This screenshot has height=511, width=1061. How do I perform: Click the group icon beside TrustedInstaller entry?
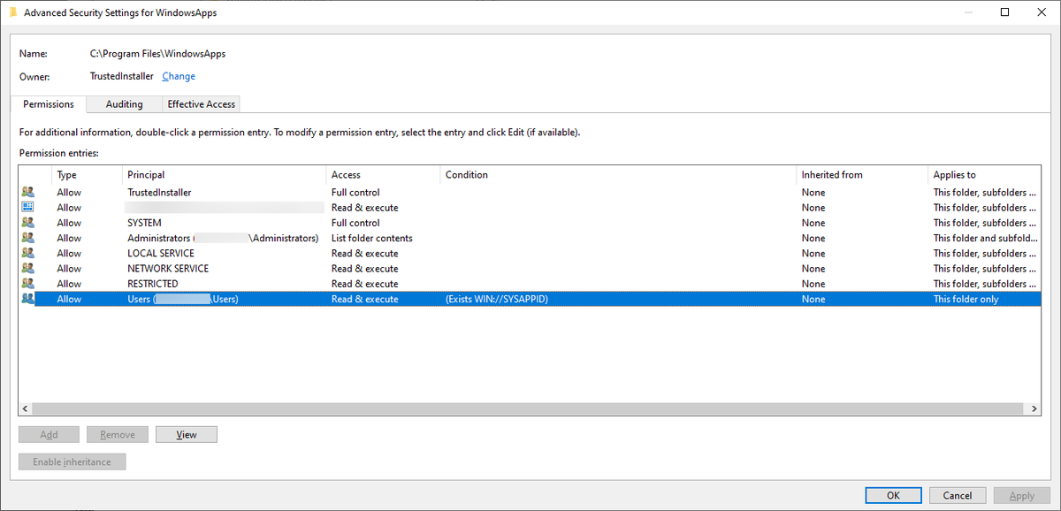[x=27, y=192]
